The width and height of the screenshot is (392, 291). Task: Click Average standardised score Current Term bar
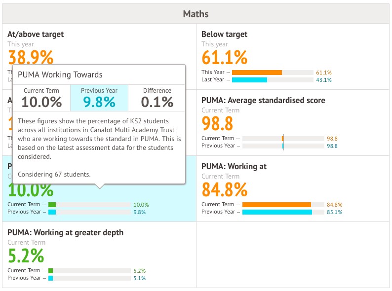[283, 139]
